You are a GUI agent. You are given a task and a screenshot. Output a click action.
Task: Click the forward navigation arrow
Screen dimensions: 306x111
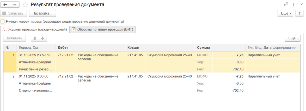click(x=15, y=5)
